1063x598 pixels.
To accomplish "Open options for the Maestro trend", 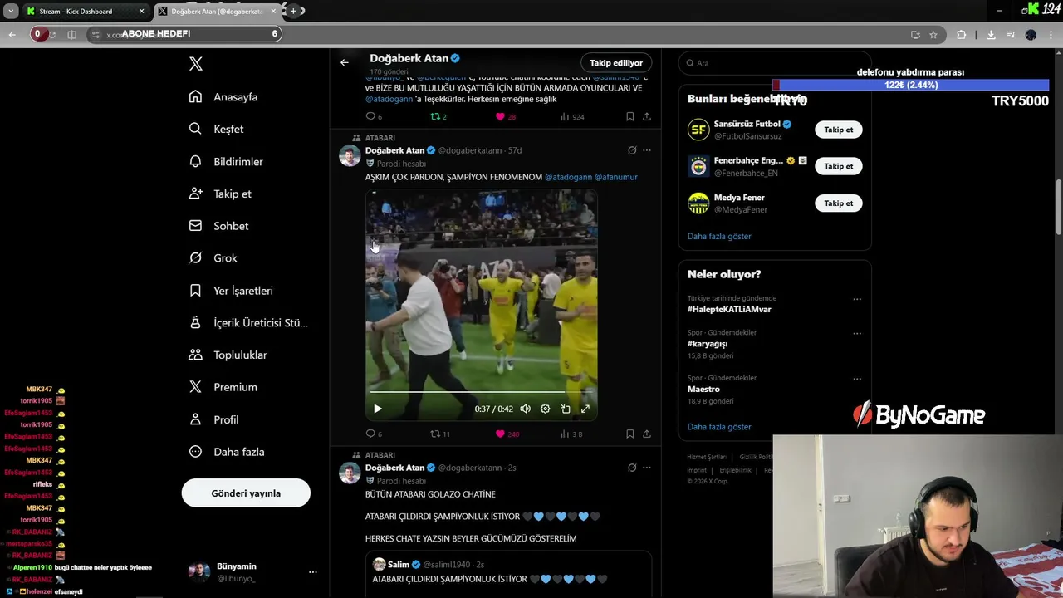I will coord(857,379).
